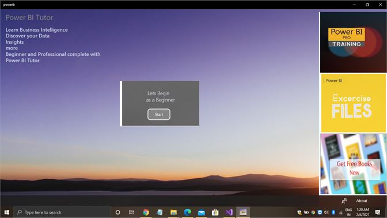Click the Power BI Tutor heading

tap(29, 17)
